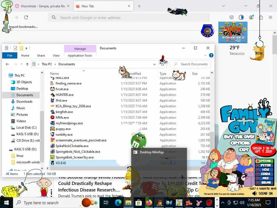Select This PC in navigation pane
Viewport: 277px width, 208px height.
click(x=19, y=76)
